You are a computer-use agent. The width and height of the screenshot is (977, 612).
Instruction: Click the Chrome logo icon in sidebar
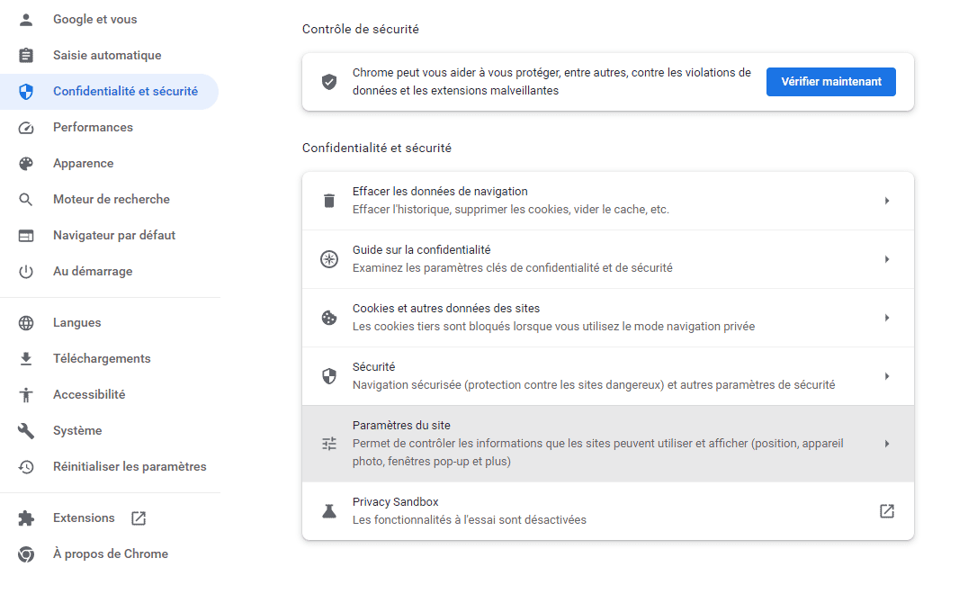point(26,554)
